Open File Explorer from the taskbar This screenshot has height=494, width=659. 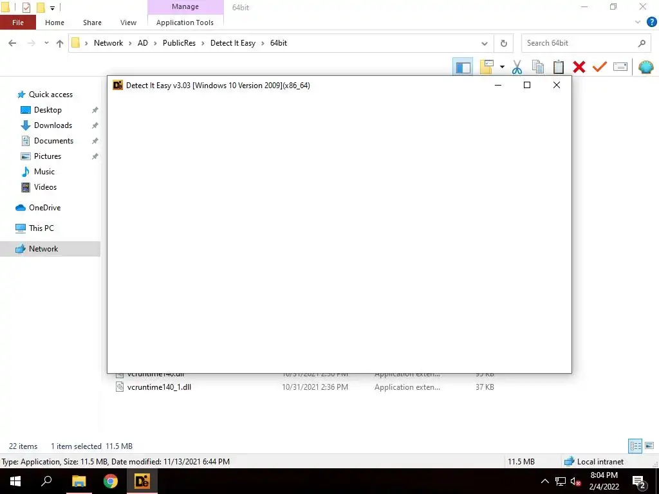(x=79, y=481)
